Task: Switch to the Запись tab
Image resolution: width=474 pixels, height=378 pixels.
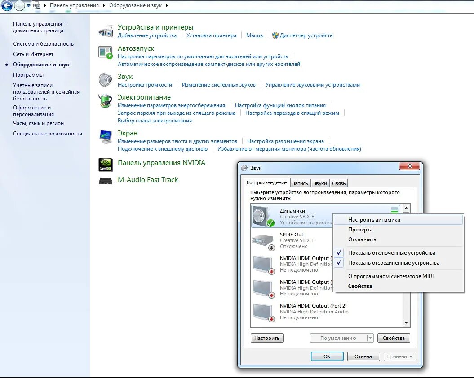Action: (300, 183)
